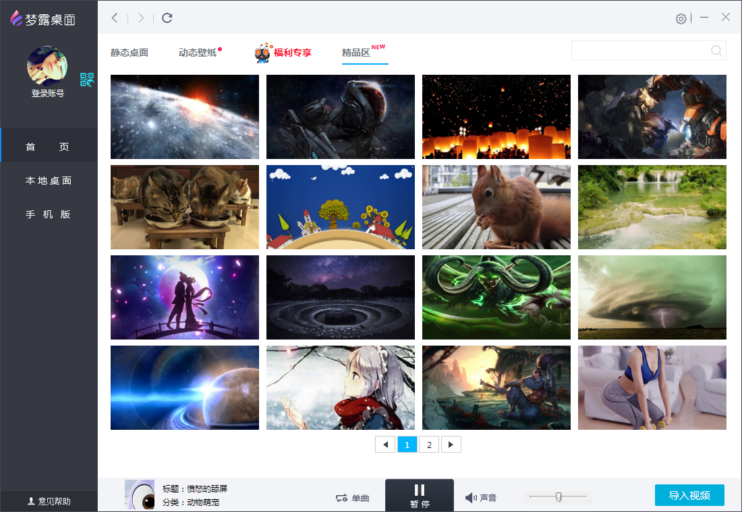
Task: Select the green waterfall river wallpaper
Action: tap(652, 207)
